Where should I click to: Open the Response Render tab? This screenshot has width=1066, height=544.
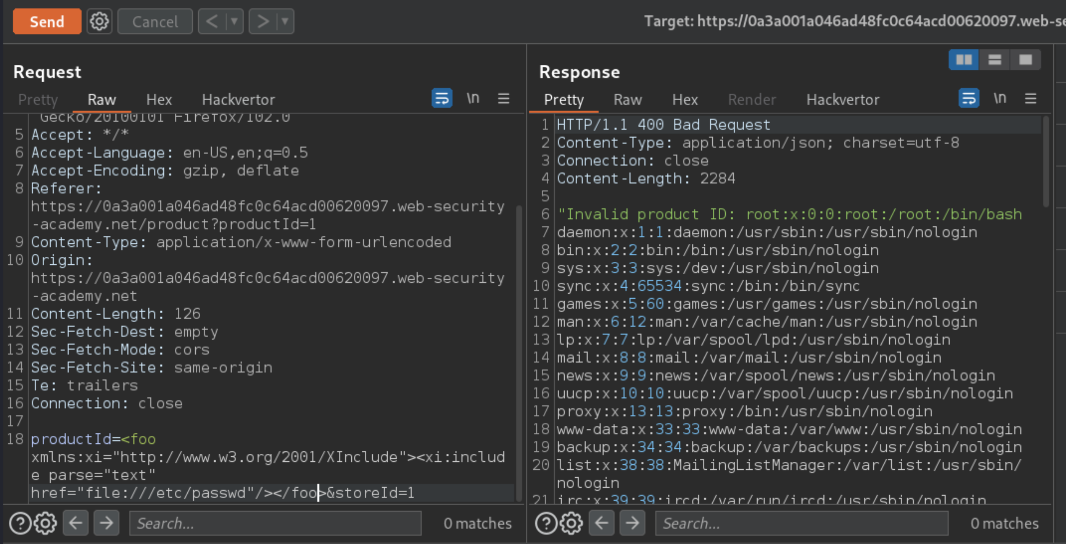[x=752, y=100]
